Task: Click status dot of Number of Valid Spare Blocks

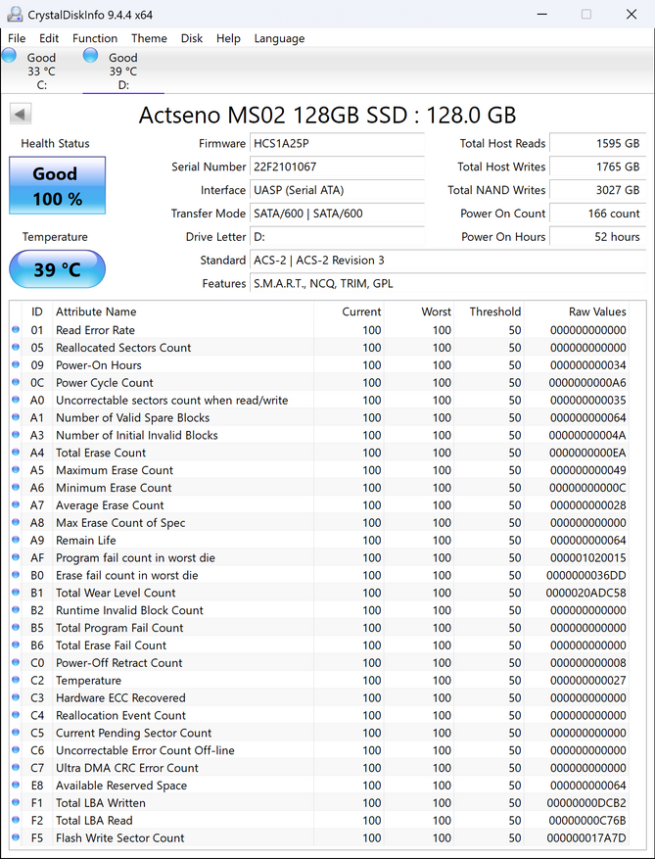Action: click(16, 417)
